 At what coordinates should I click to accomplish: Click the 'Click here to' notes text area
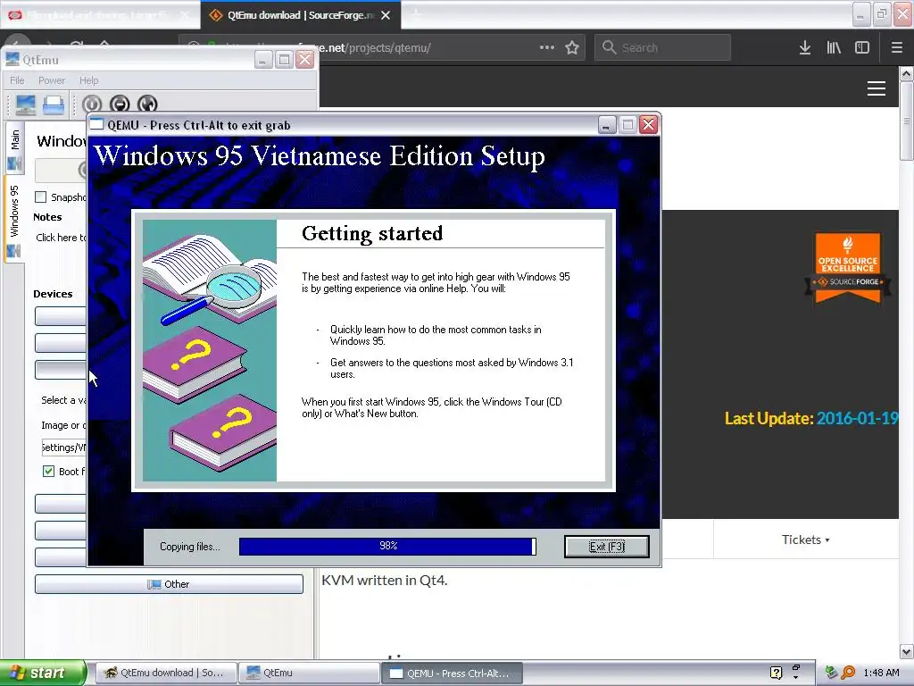tap(62, 238)
